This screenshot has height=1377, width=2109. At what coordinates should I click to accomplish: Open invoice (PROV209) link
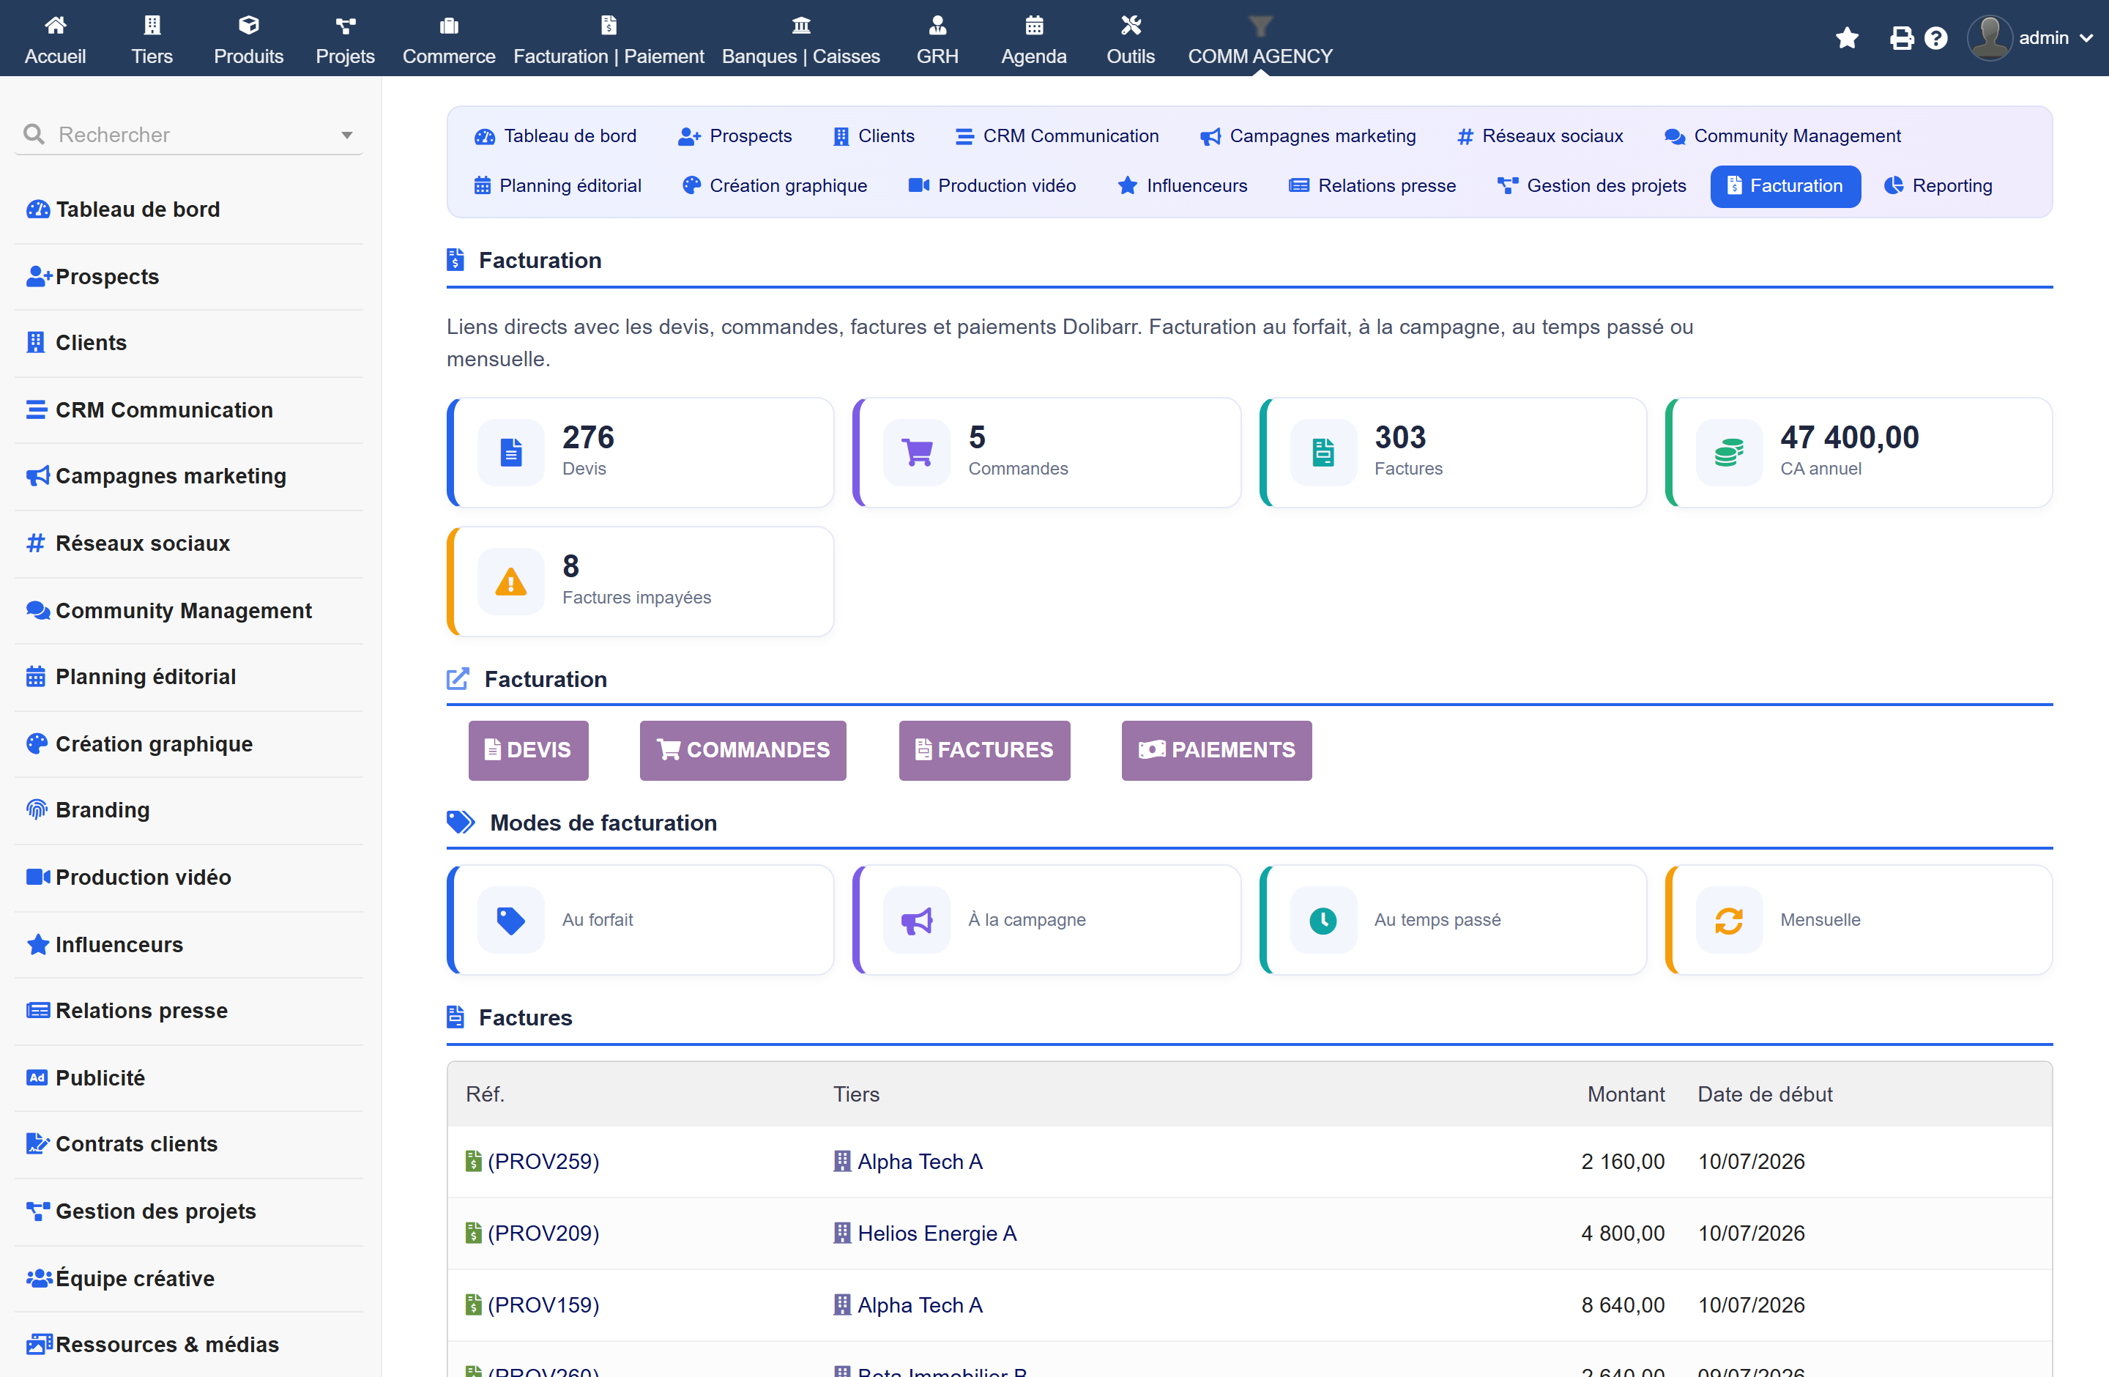point(543,1233)
